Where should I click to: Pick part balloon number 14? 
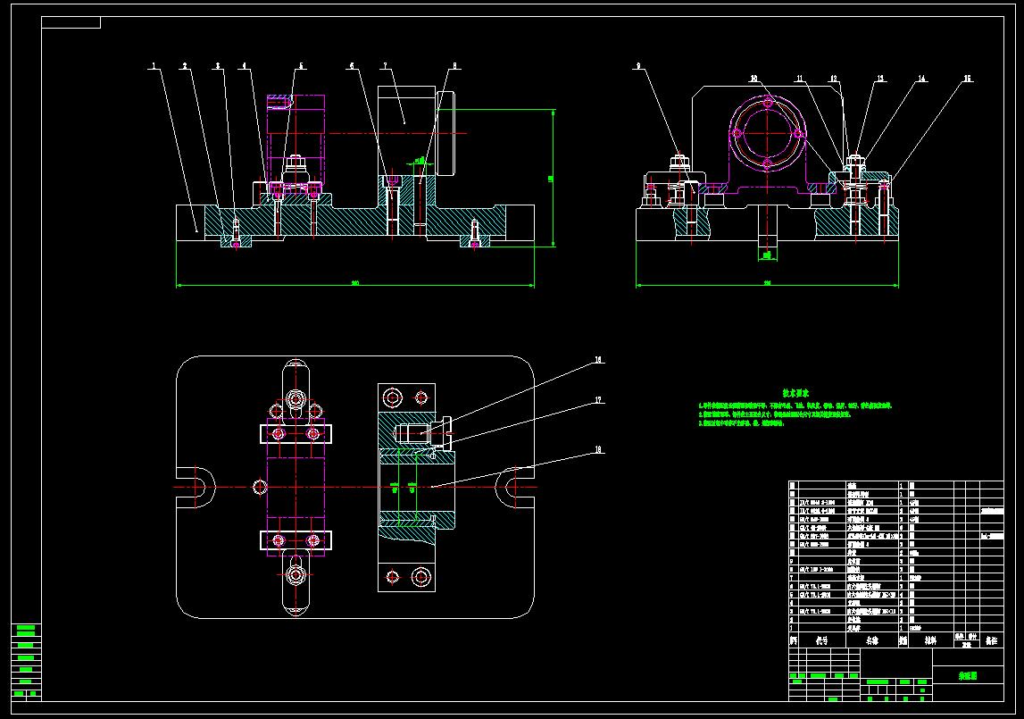[x=921, y=79]
